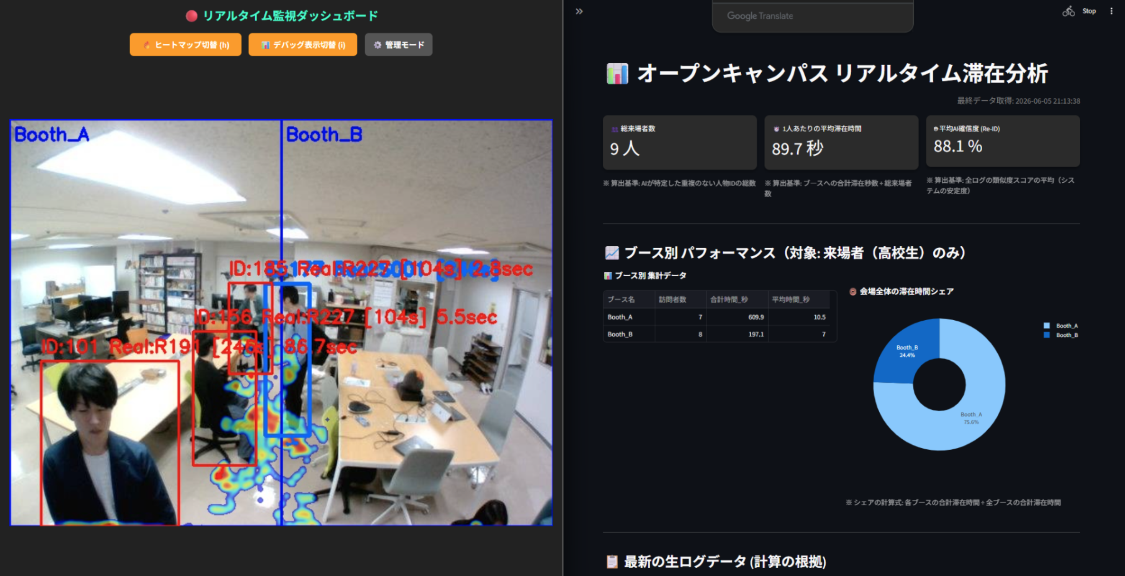This screenshot has height=576, width=1125.
Task: Select the Booth_B row name cell
Action: coord(629,334)
